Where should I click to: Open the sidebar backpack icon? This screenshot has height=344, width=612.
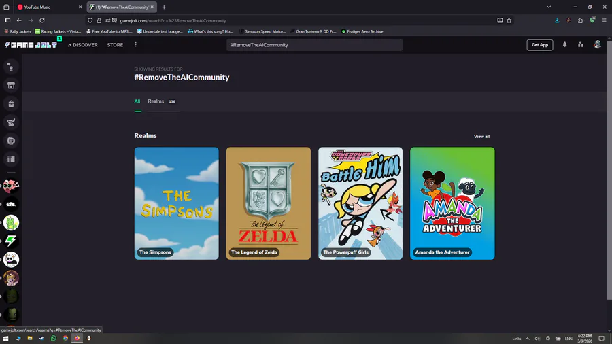(11, 104)
